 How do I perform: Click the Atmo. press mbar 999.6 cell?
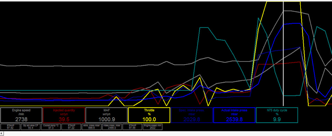tap(92, 127)
